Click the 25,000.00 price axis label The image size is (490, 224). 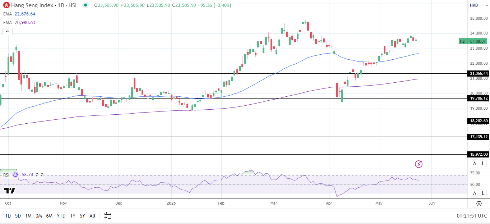click(x=479, y=18)
